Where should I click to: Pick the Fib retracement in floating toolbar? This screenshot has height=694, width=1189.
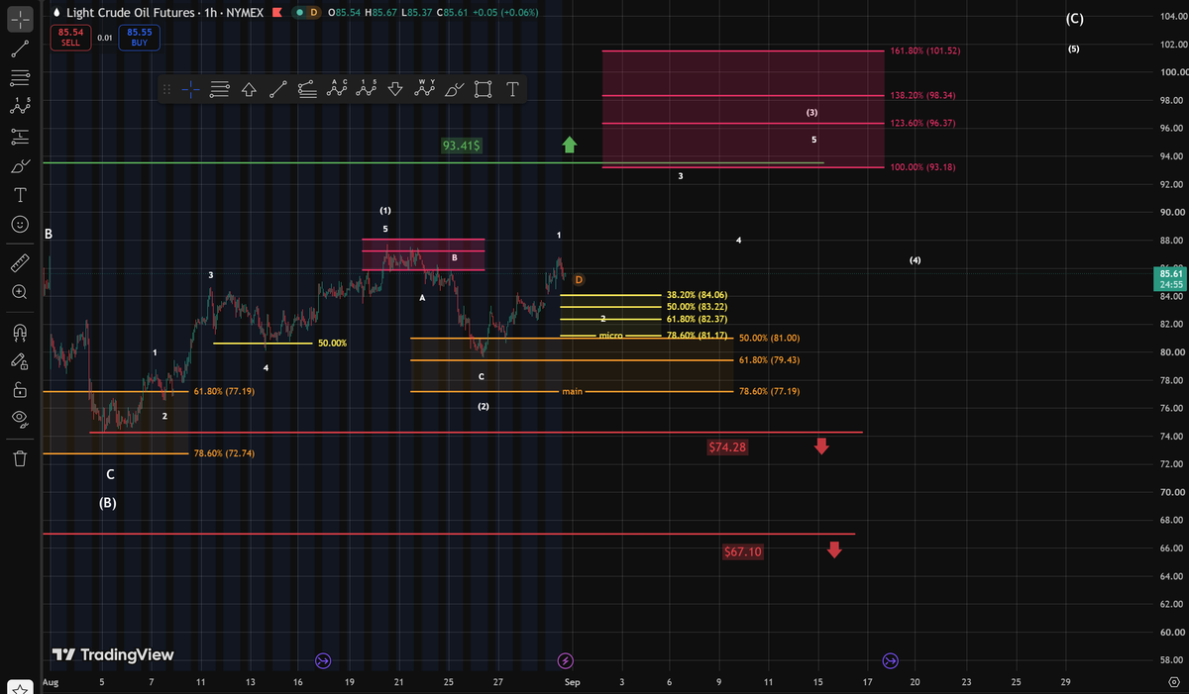[x=220, y=90]
